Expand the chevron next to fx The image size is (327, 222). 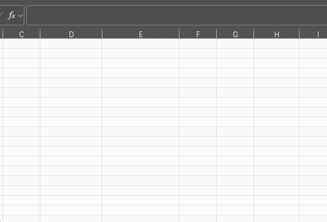[20, 15]
